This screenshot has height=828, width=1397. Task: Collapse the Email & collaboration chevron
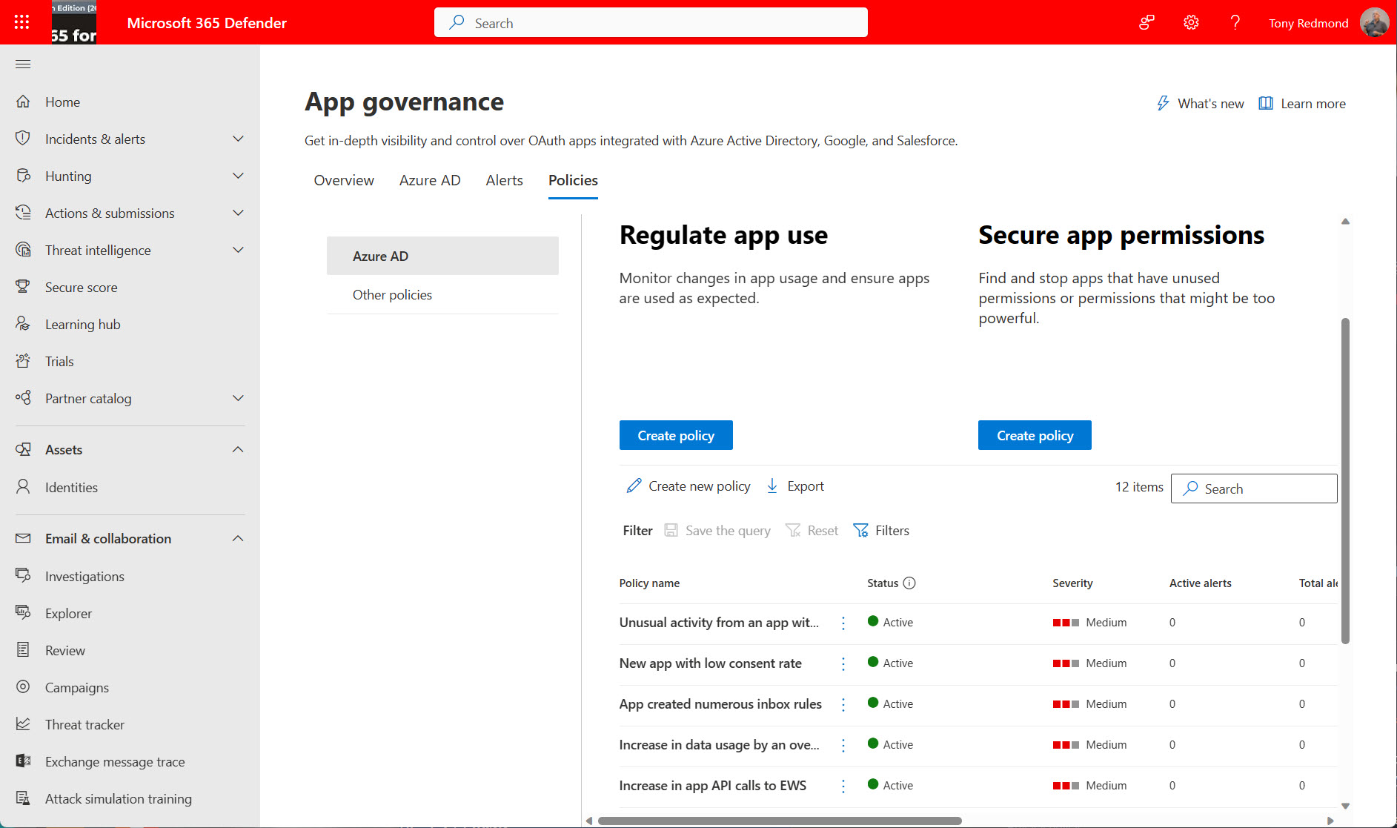(x=238, y=539)
